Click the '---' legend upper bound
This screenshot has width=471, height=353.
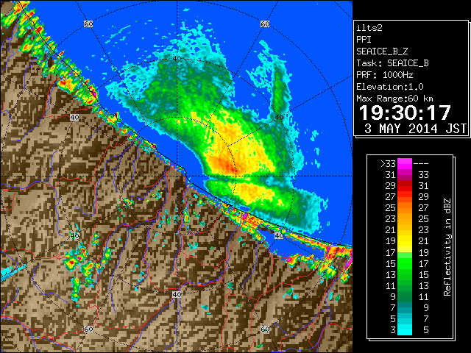tap(421, 164)
